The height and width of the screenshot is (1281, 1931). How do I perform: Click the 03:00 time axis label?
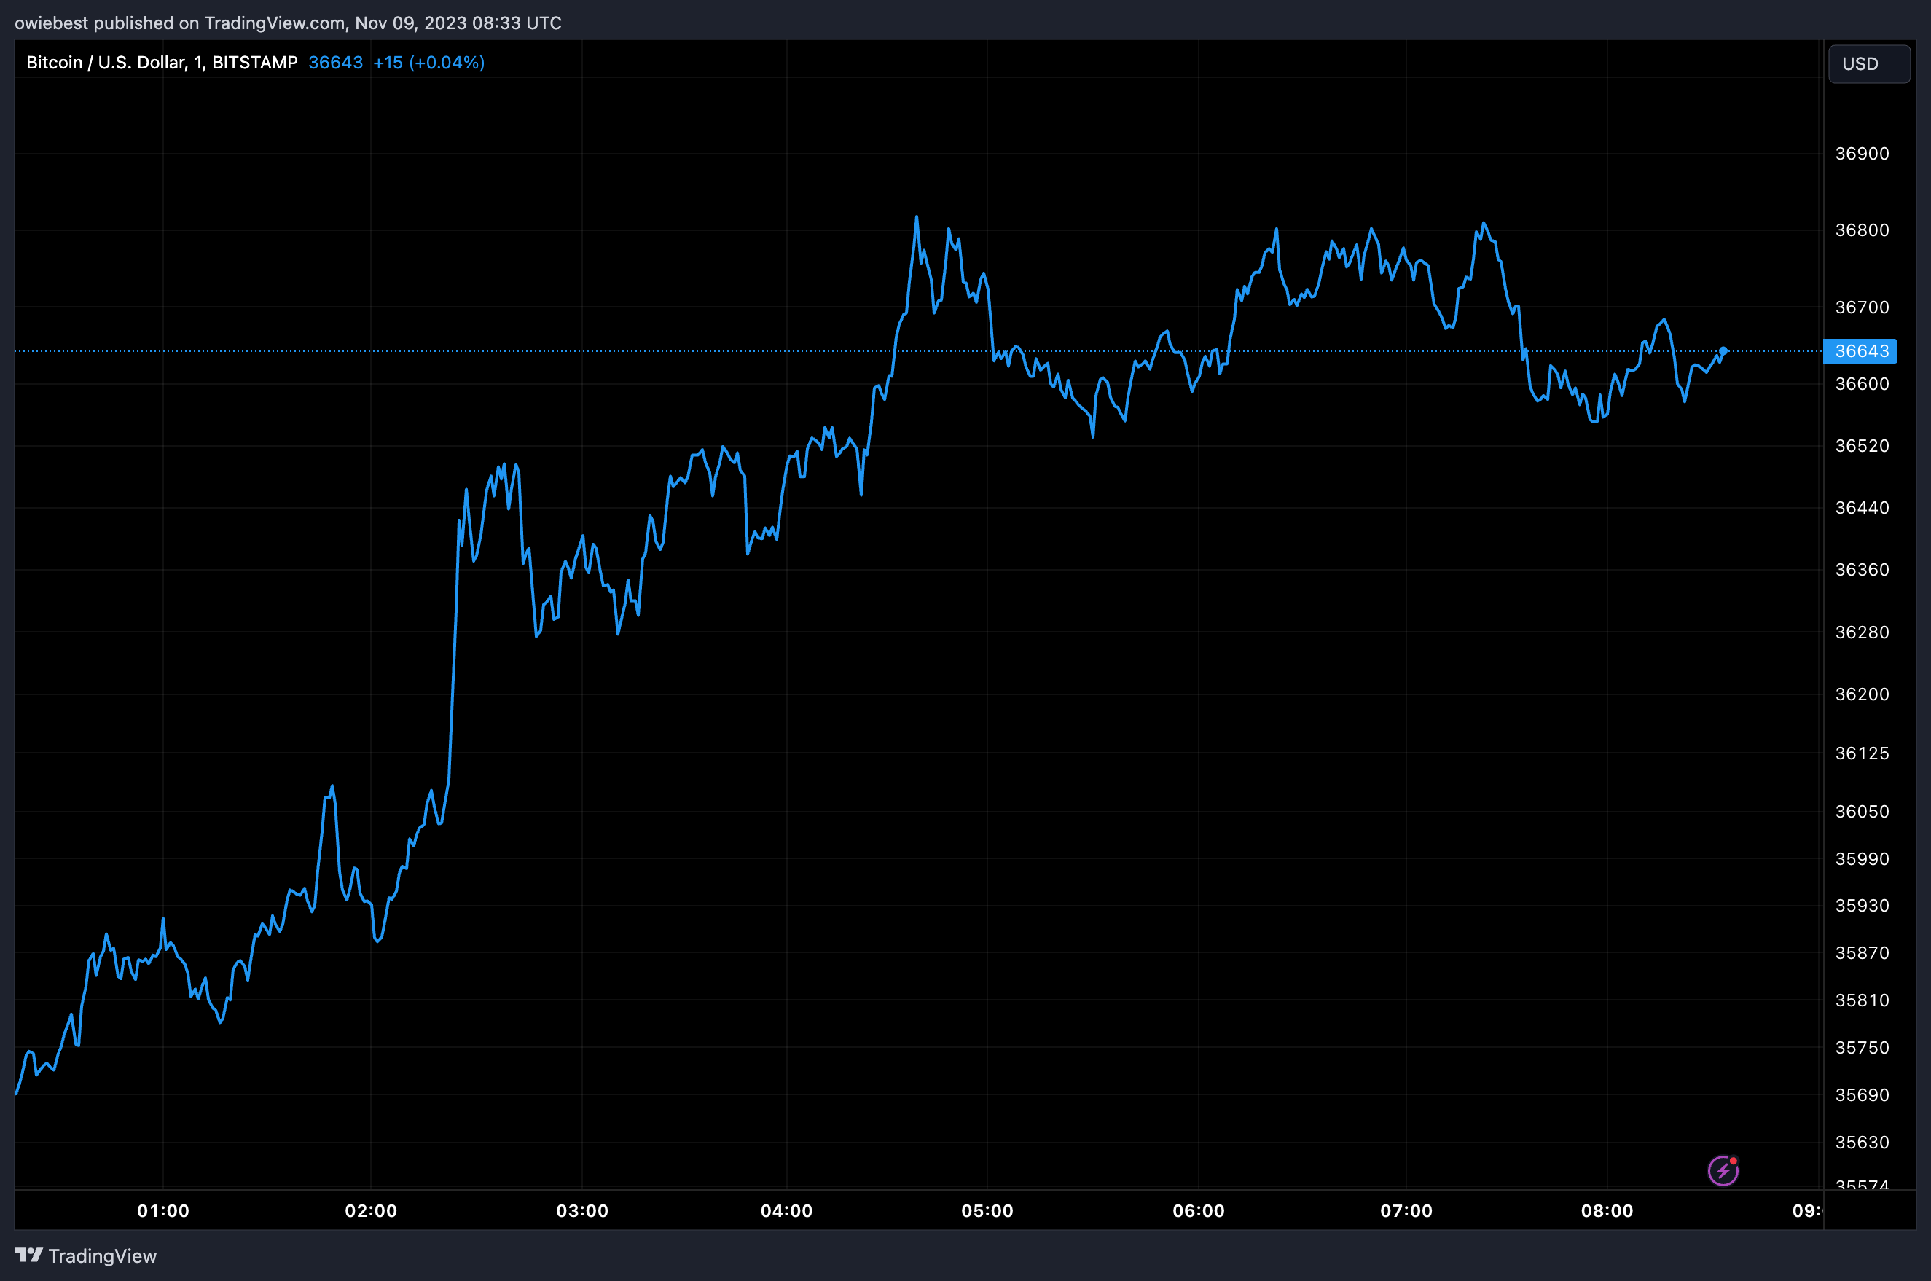[x=582, y=1211]
